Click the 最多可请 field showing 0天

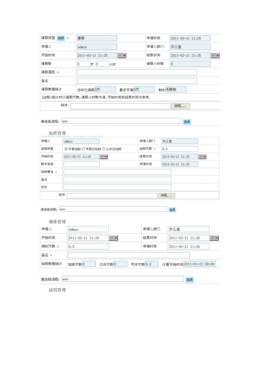tap(144, 90)
